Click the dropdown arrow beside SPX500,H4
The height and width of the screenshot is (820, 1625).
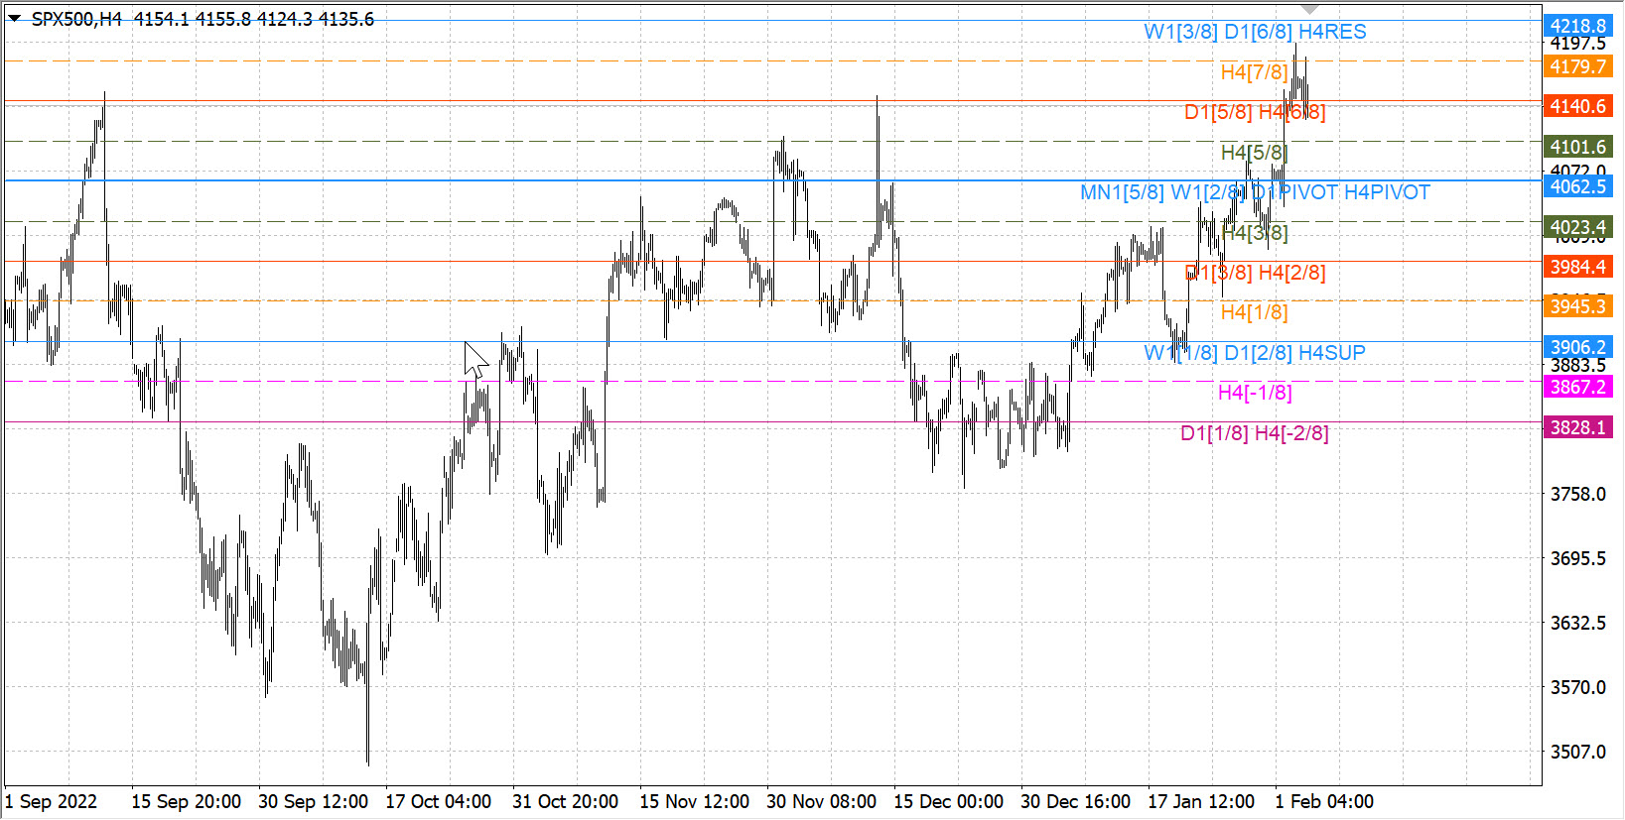coord(14,19)
